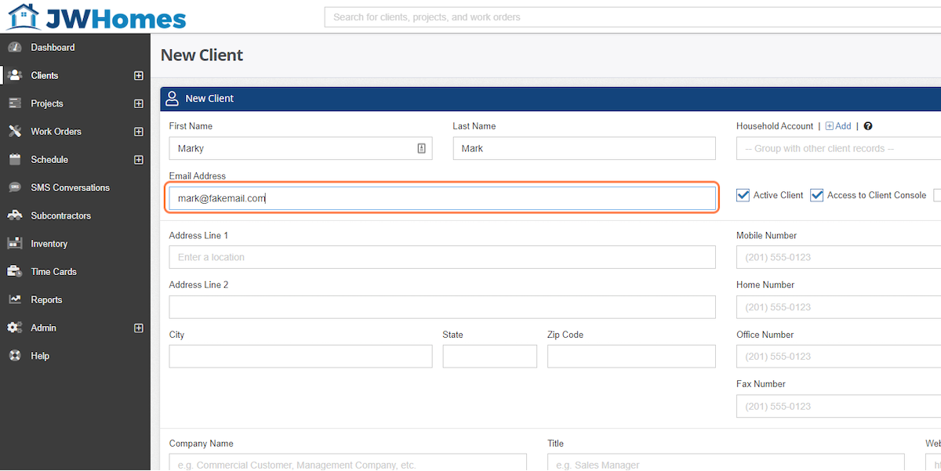The height and width of the screenshot is (471, 941).
Task: Click the Inventory icon in sidebar
Action: [15, 244]
